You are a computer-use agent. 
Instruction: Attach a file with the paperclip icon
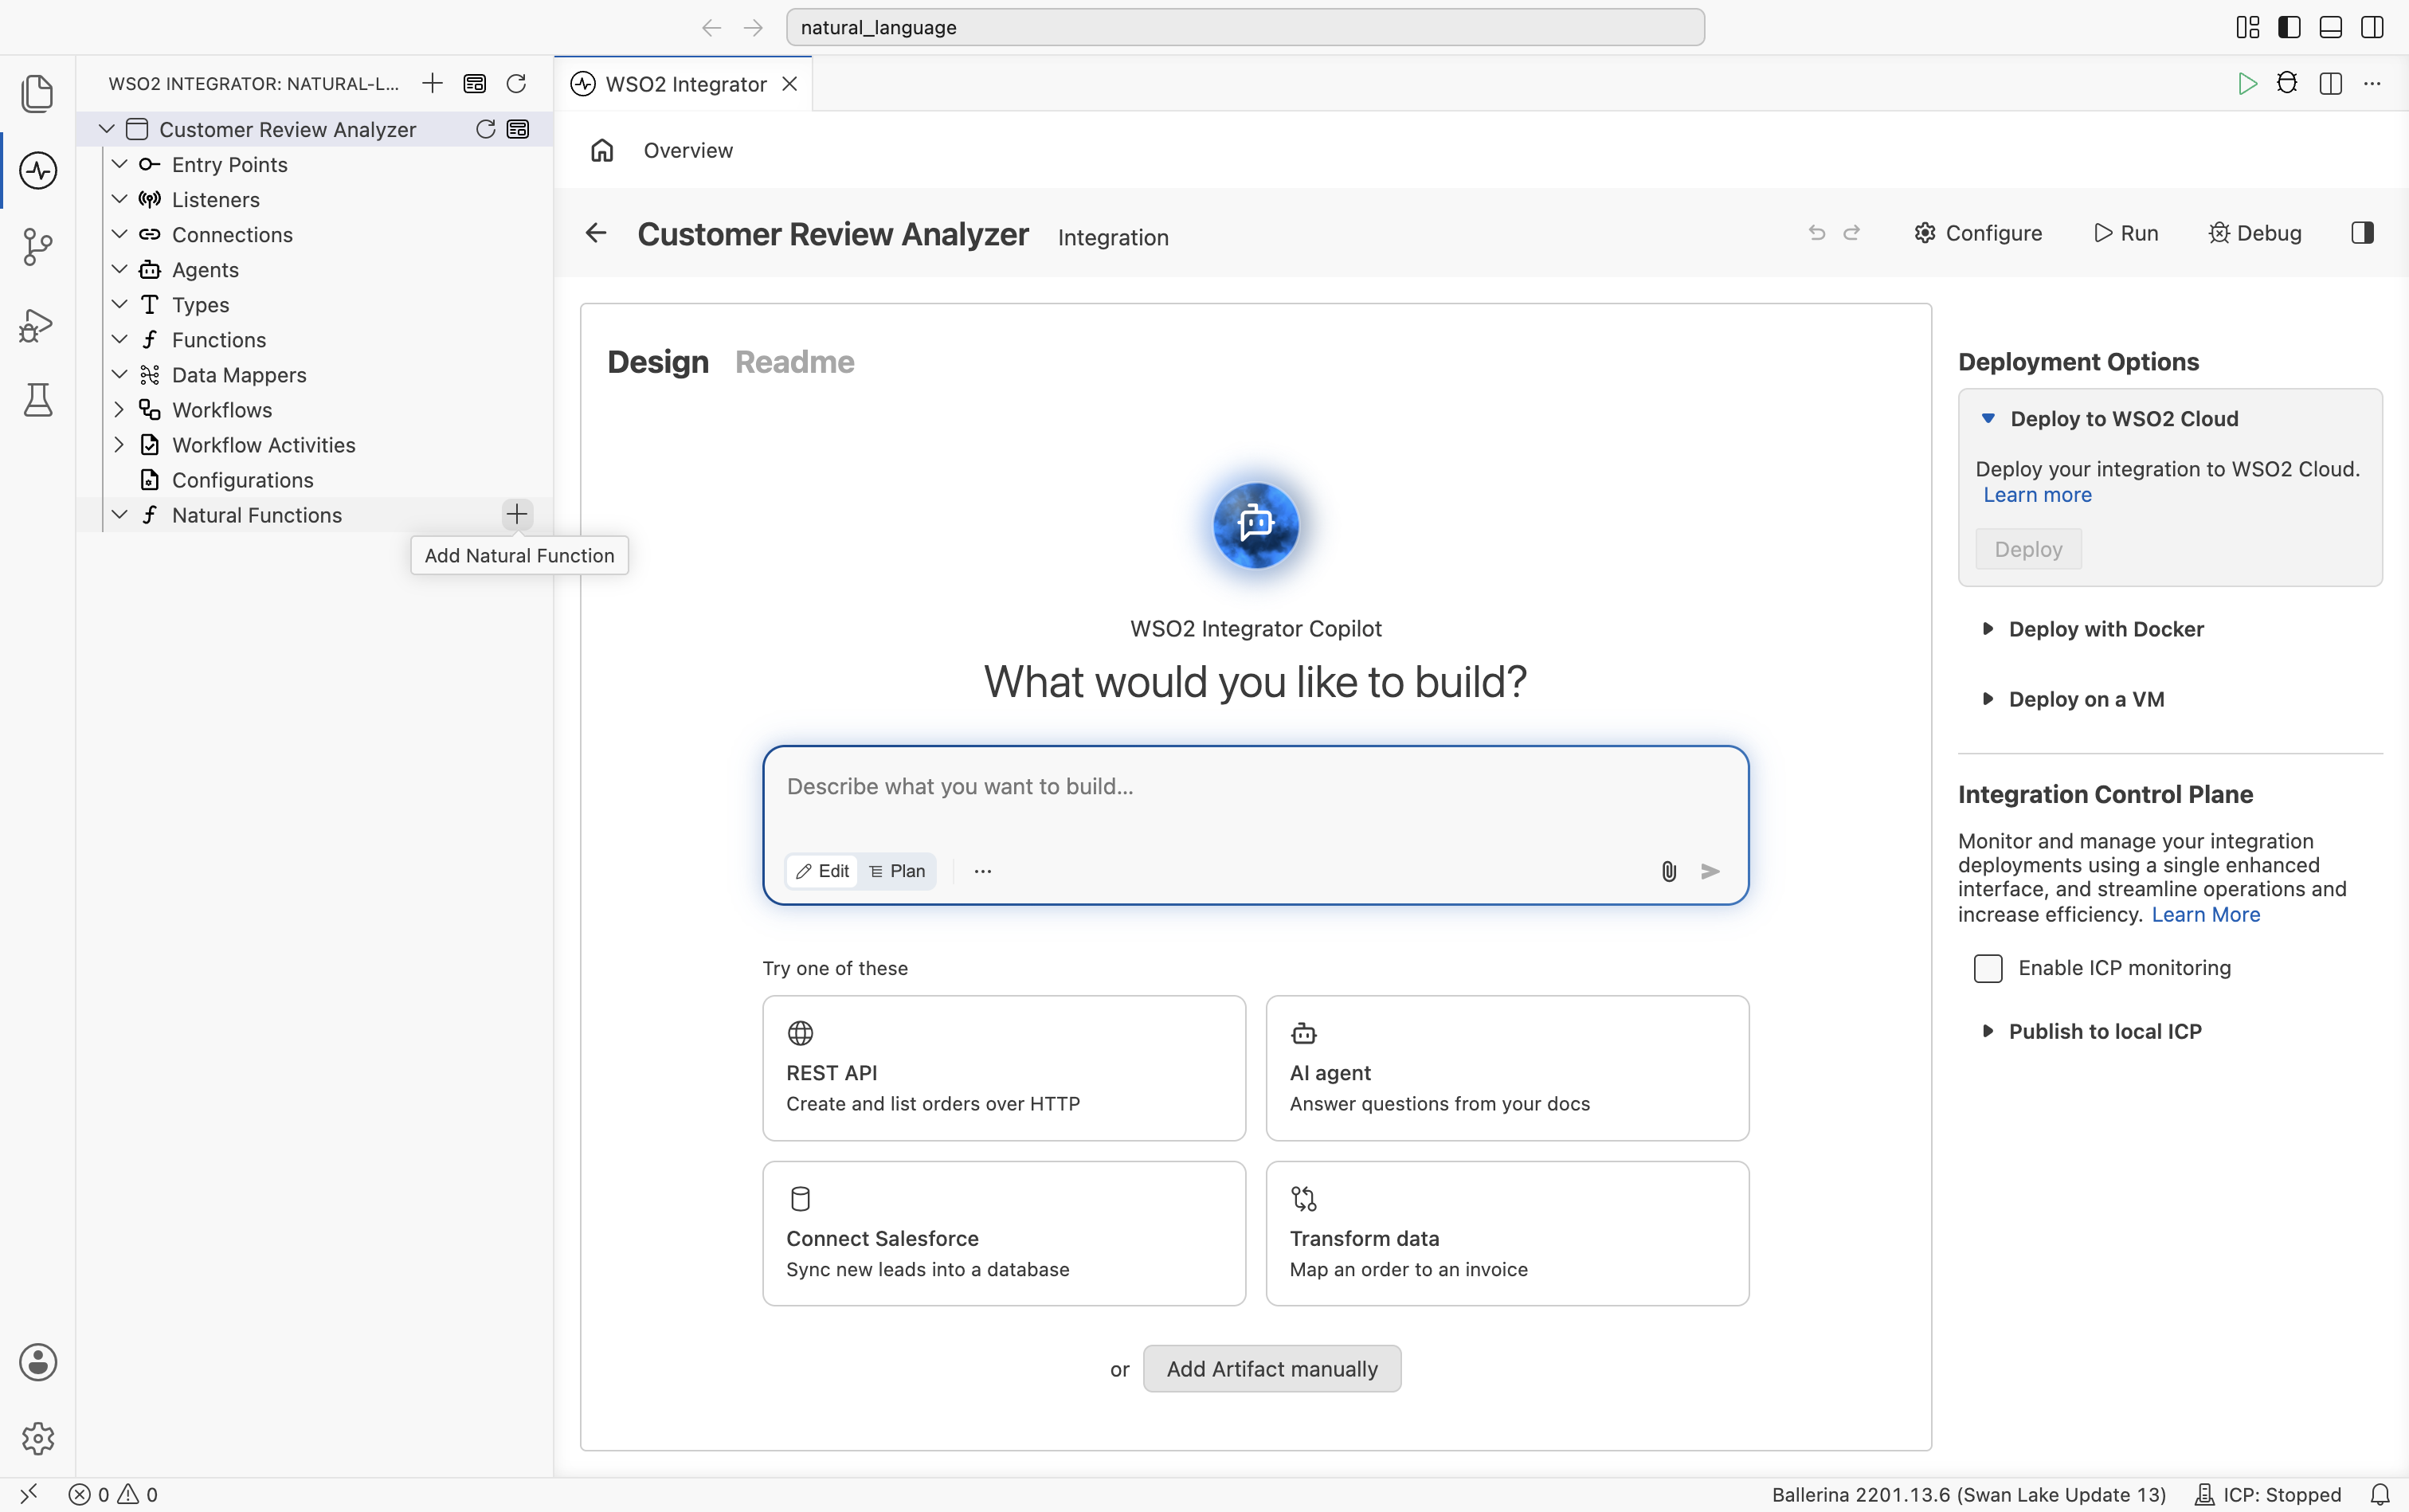coord(1669,871)
